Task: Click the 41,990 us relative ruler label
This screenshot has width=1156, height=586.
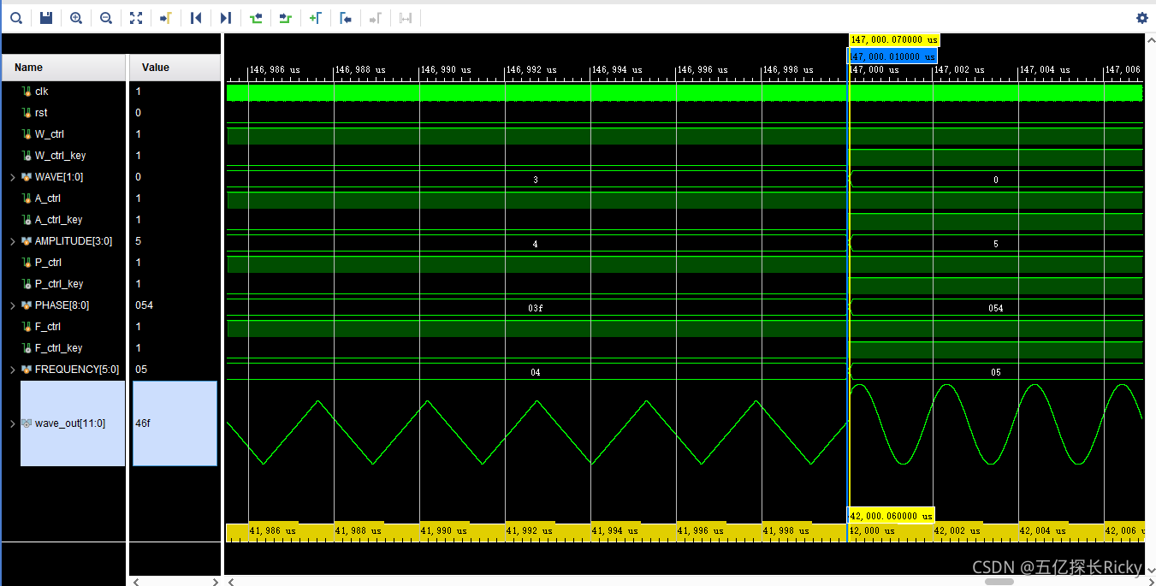Action: pyautogui.click(x=443, y=531)
